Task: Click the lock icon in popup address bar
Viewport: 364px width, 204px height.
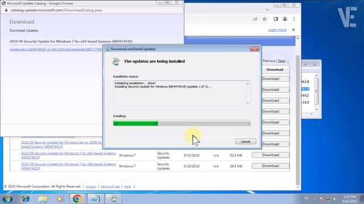Action: [6, 10]
